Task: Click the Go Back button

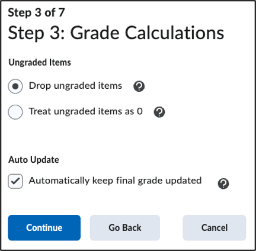Action: (125, 228)
